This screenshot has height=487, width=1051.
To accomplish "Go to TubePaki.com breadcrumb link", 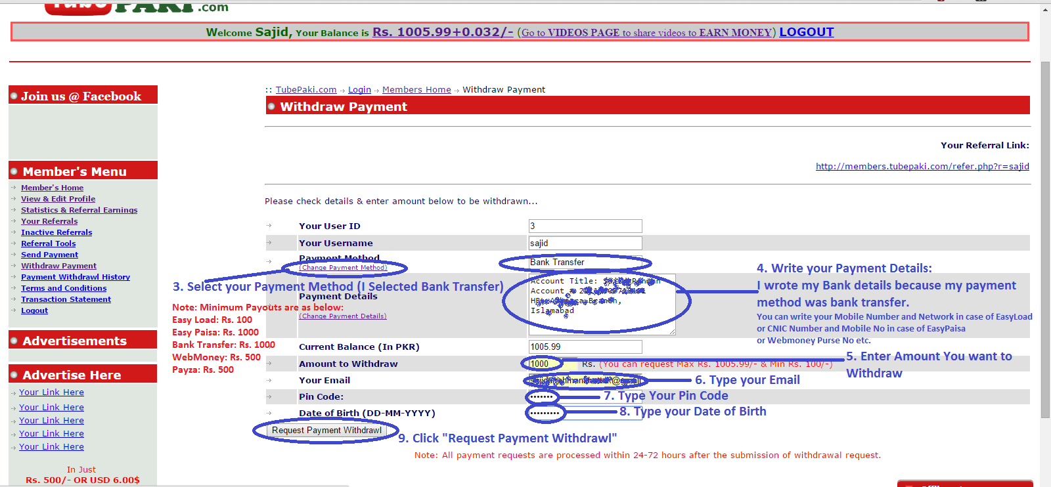I will pos(306,90).
